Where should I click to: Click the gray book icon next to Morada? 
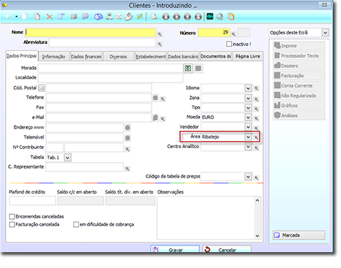coord(198,68)
